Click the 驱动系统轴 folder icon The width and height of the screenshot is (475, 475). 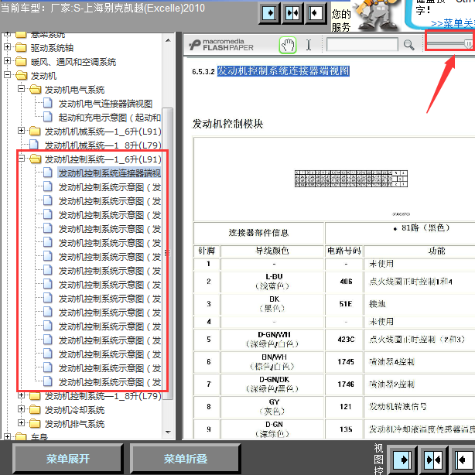pyautogui.click(x=21, y=47)
